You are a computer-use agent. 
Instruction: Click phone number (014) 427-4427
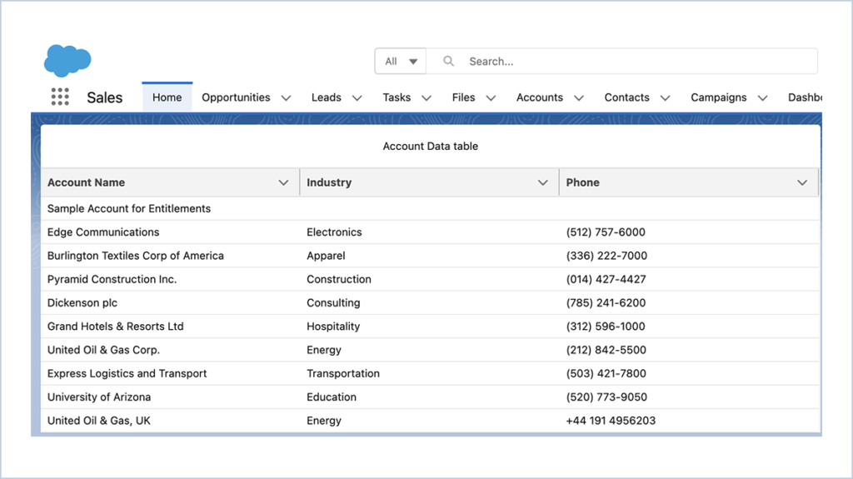[x=606, y=279]
